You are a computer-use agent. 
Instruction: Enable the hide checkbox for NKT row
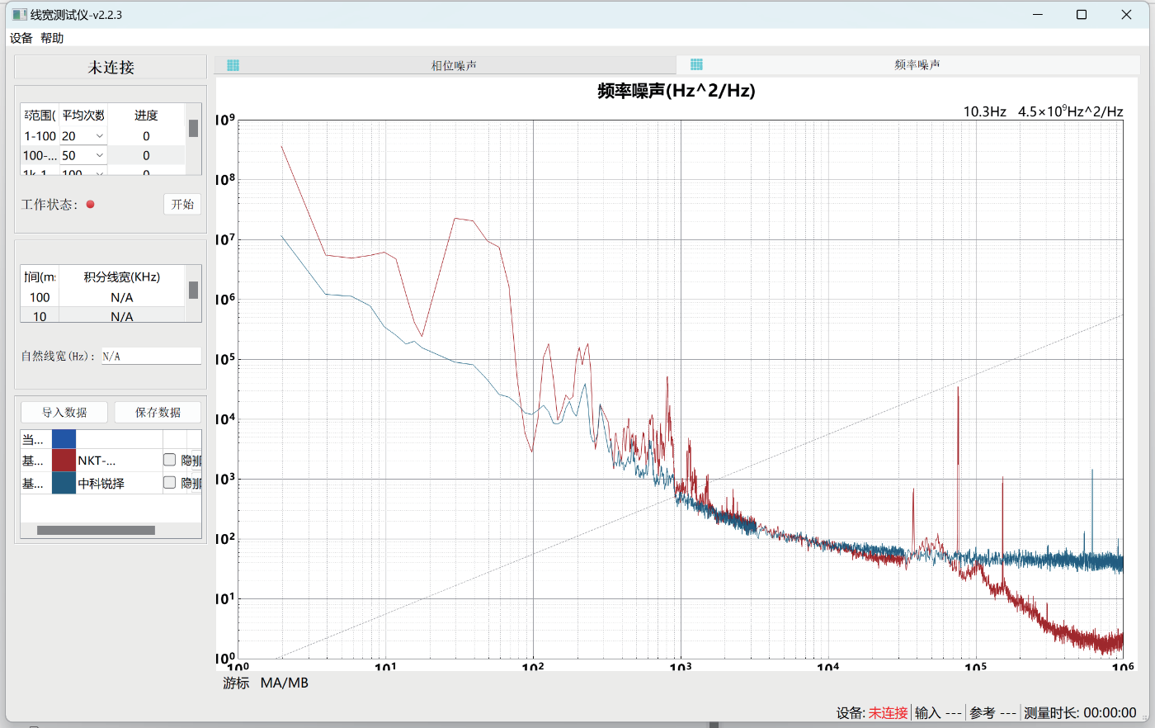pos(170,460)
